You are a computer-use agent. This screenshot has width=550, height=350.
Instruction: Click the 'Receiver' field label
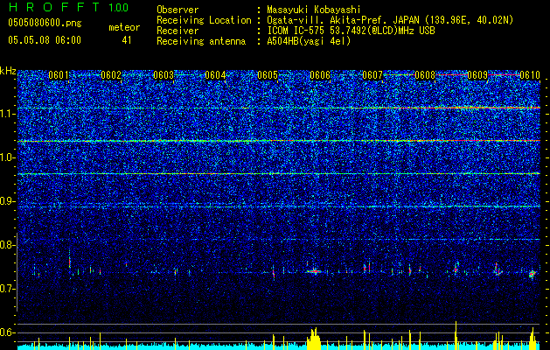coord(178,31)
